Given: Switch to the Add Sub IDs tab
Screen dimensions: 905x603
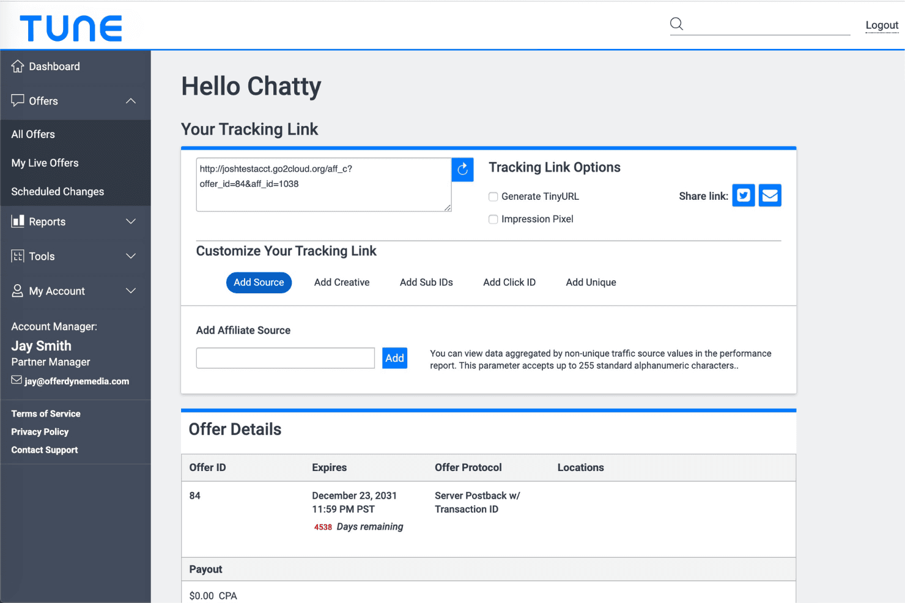Looking at the screenshot, I should coord(426,282).
